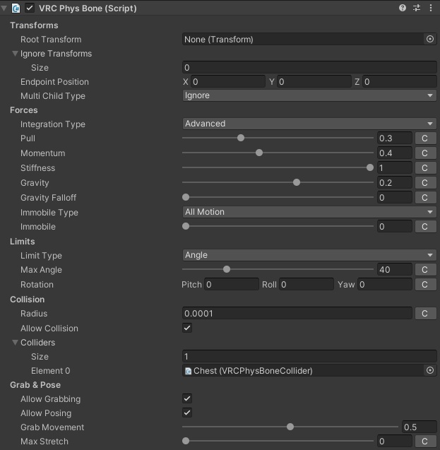Toggle the Allow Collision checkbox
The width and height of the screenshot is (440, 450).
pyautogui.click(x=187, y=328)
